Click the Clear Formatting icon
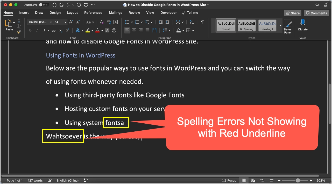The image size is (332, 184). click(x=102, y=22)
